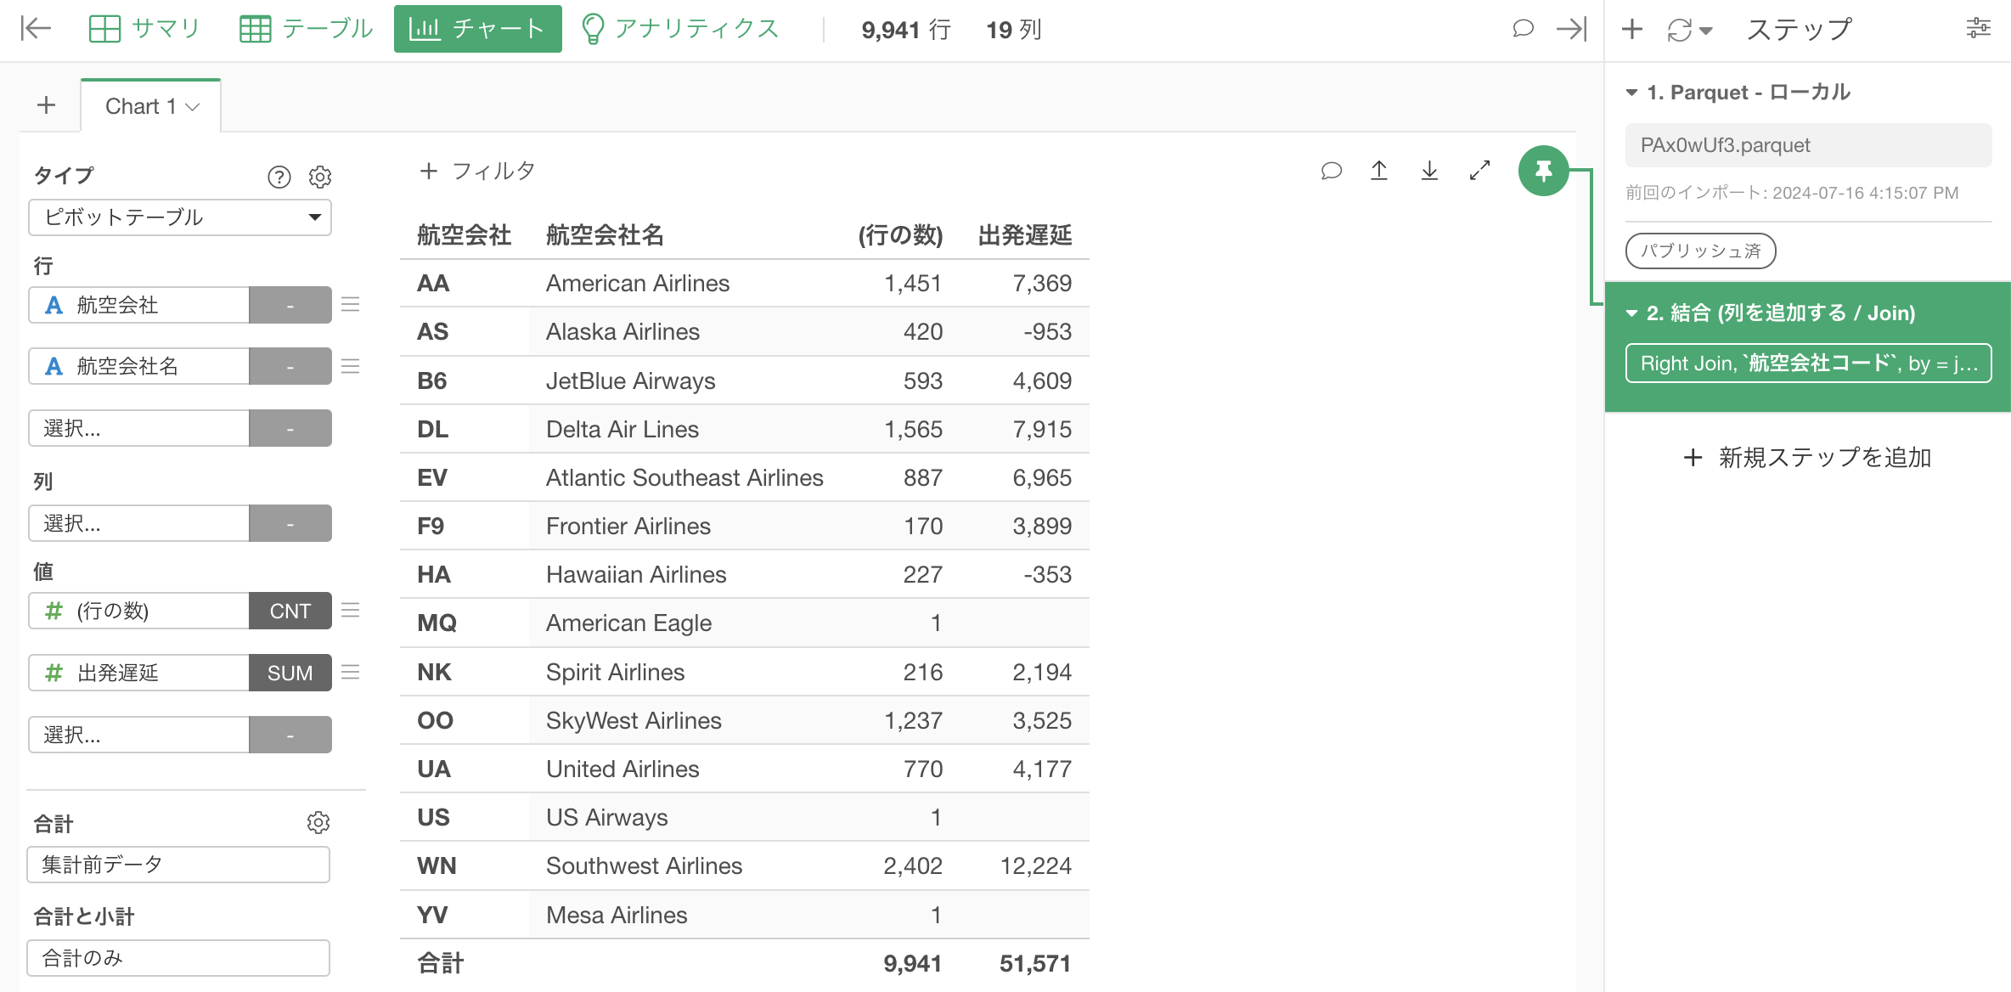Toggle the green pin button

tap(1543, 171)
